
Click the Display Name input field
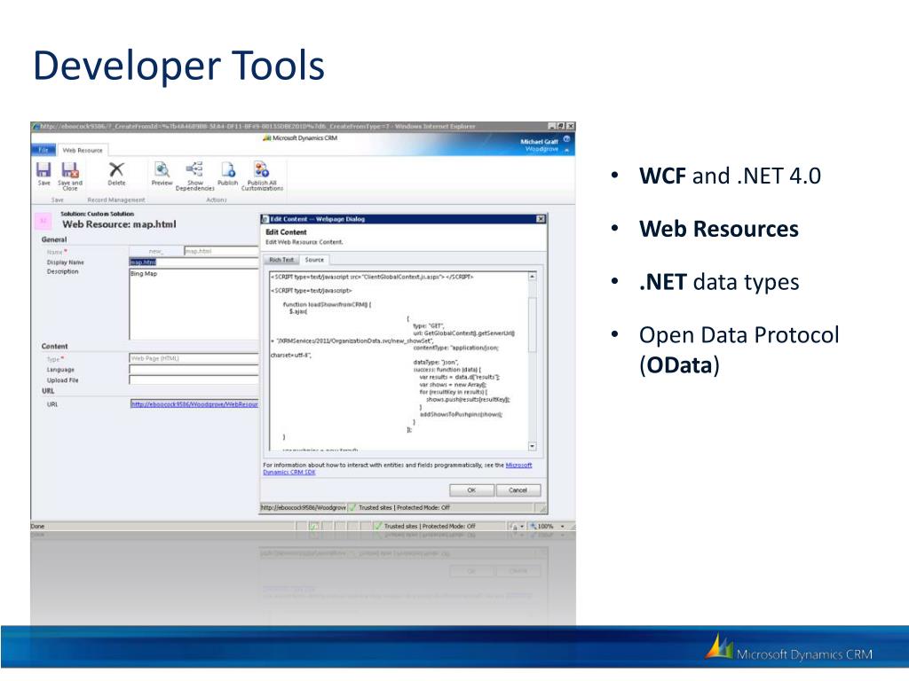click(194, 262)
